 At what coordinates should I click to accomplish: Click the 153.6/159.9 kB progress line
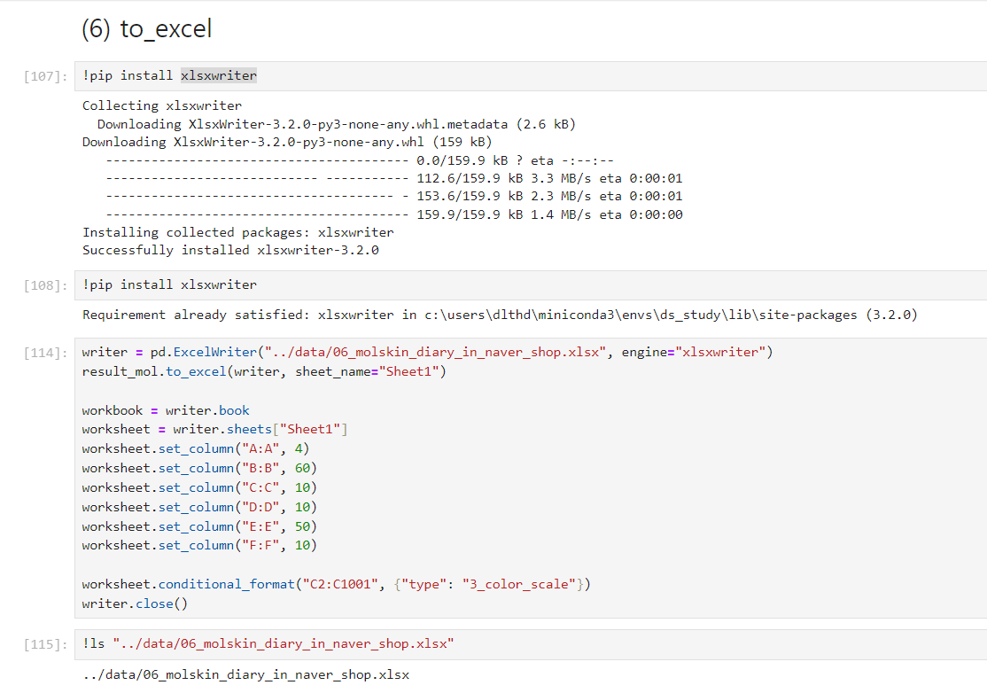(x=394, y=197)
